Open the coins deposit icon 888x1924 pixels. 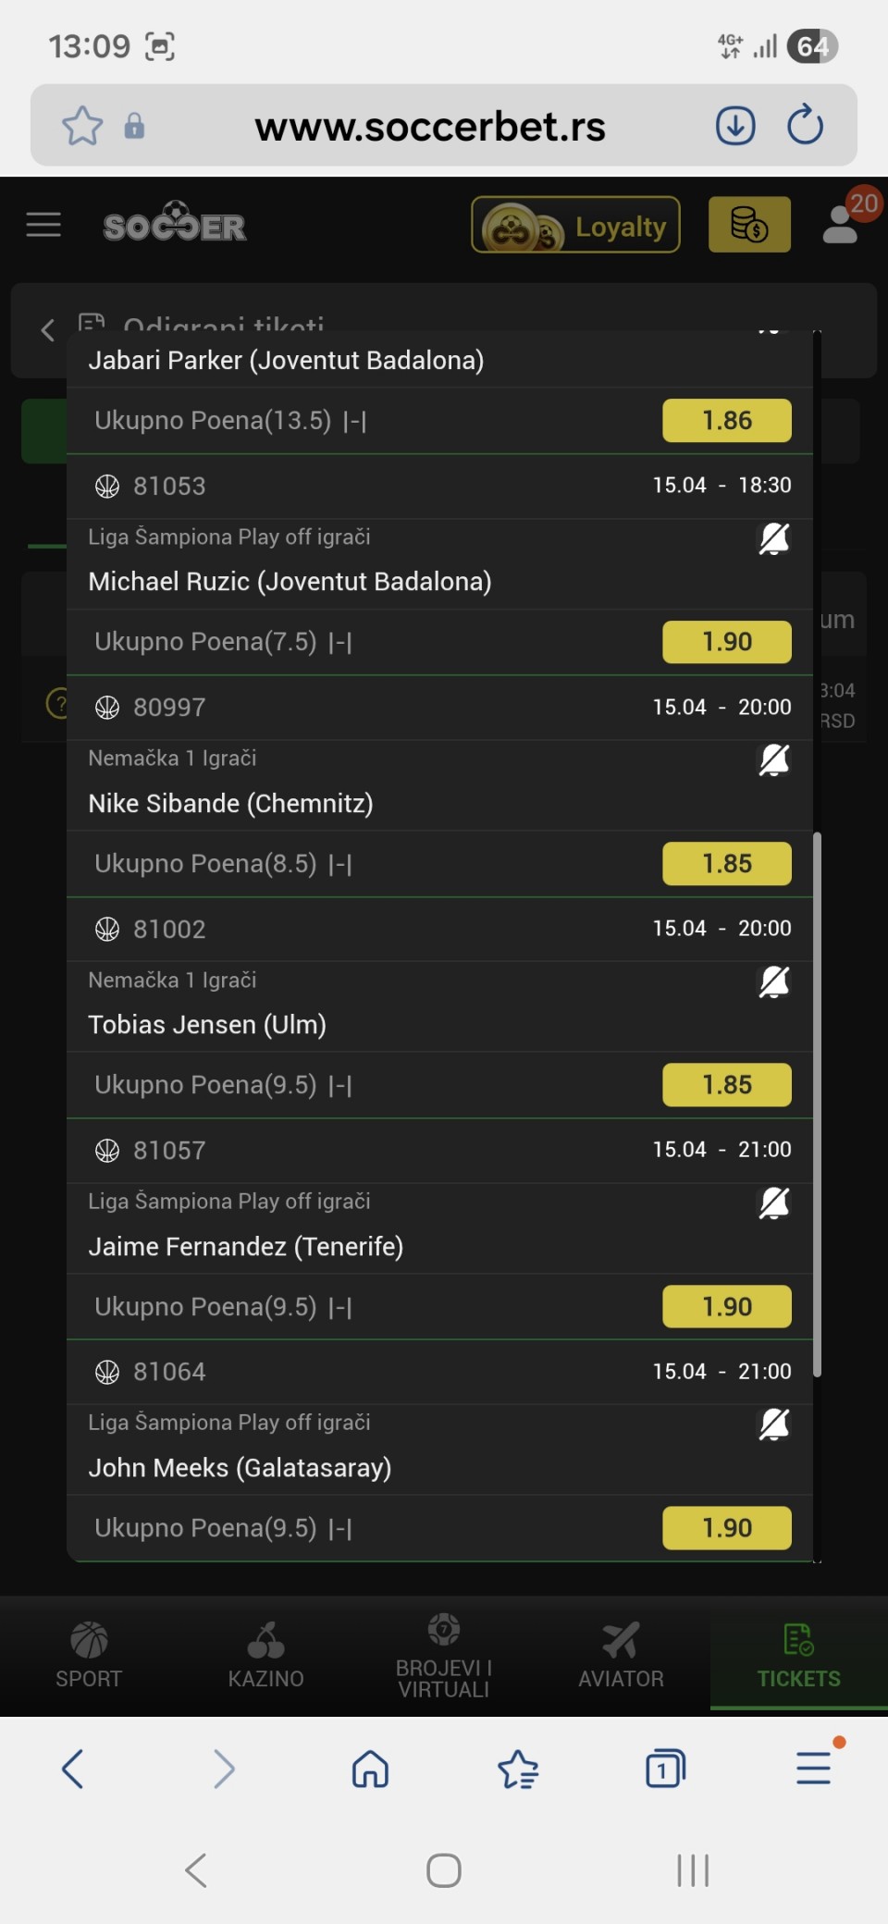[749, 225]
